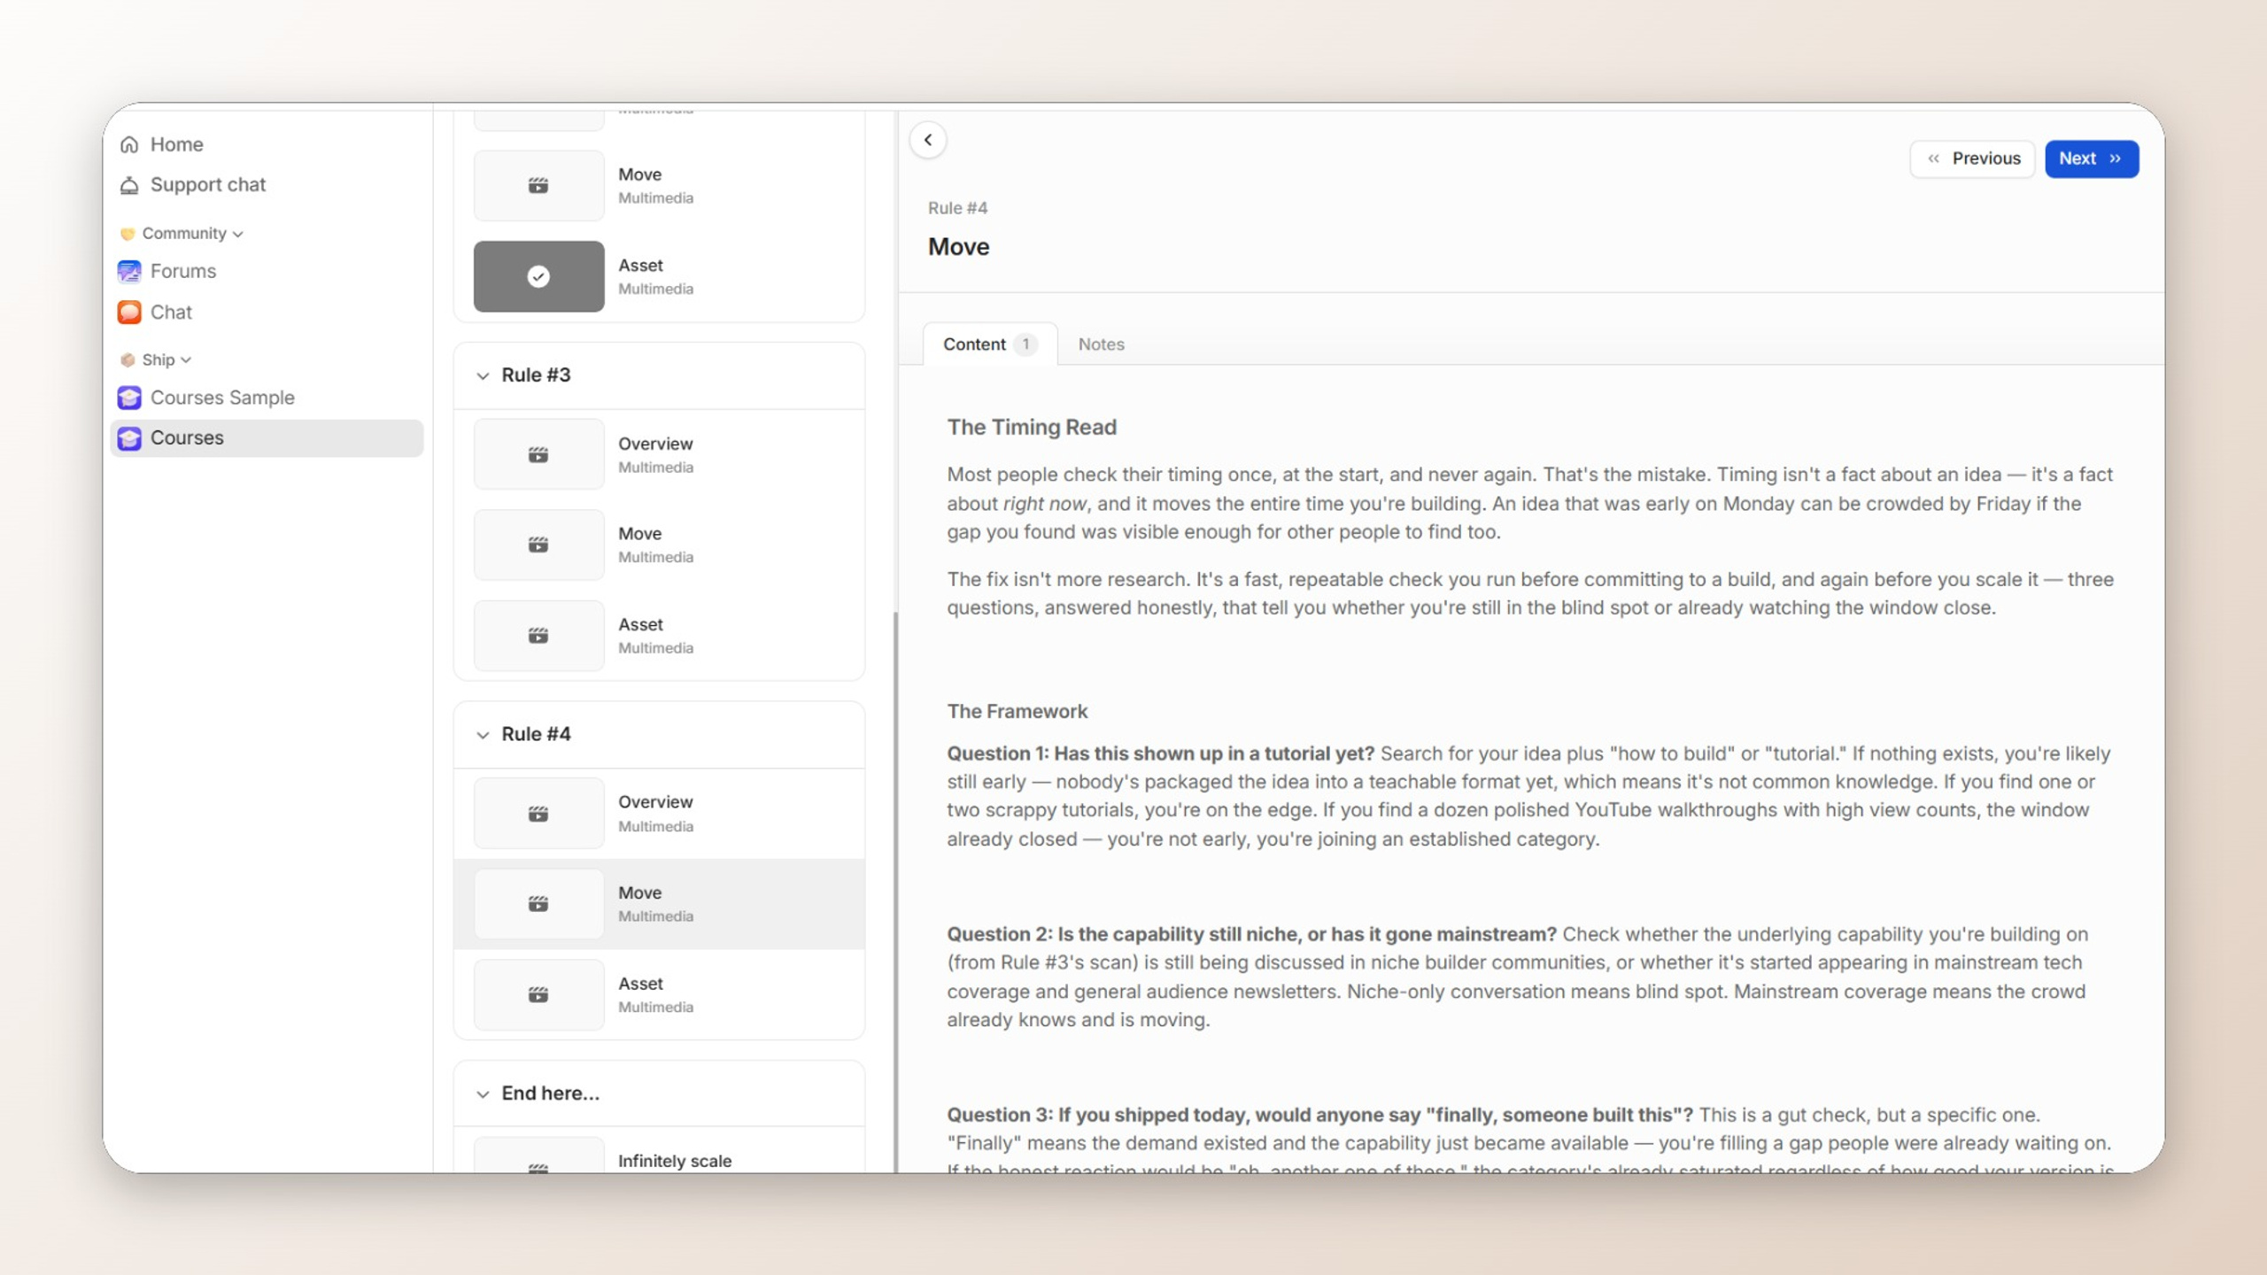2267x1275 pixels.
Task: Switch to the Notes tab
Action: point(1101,344)
